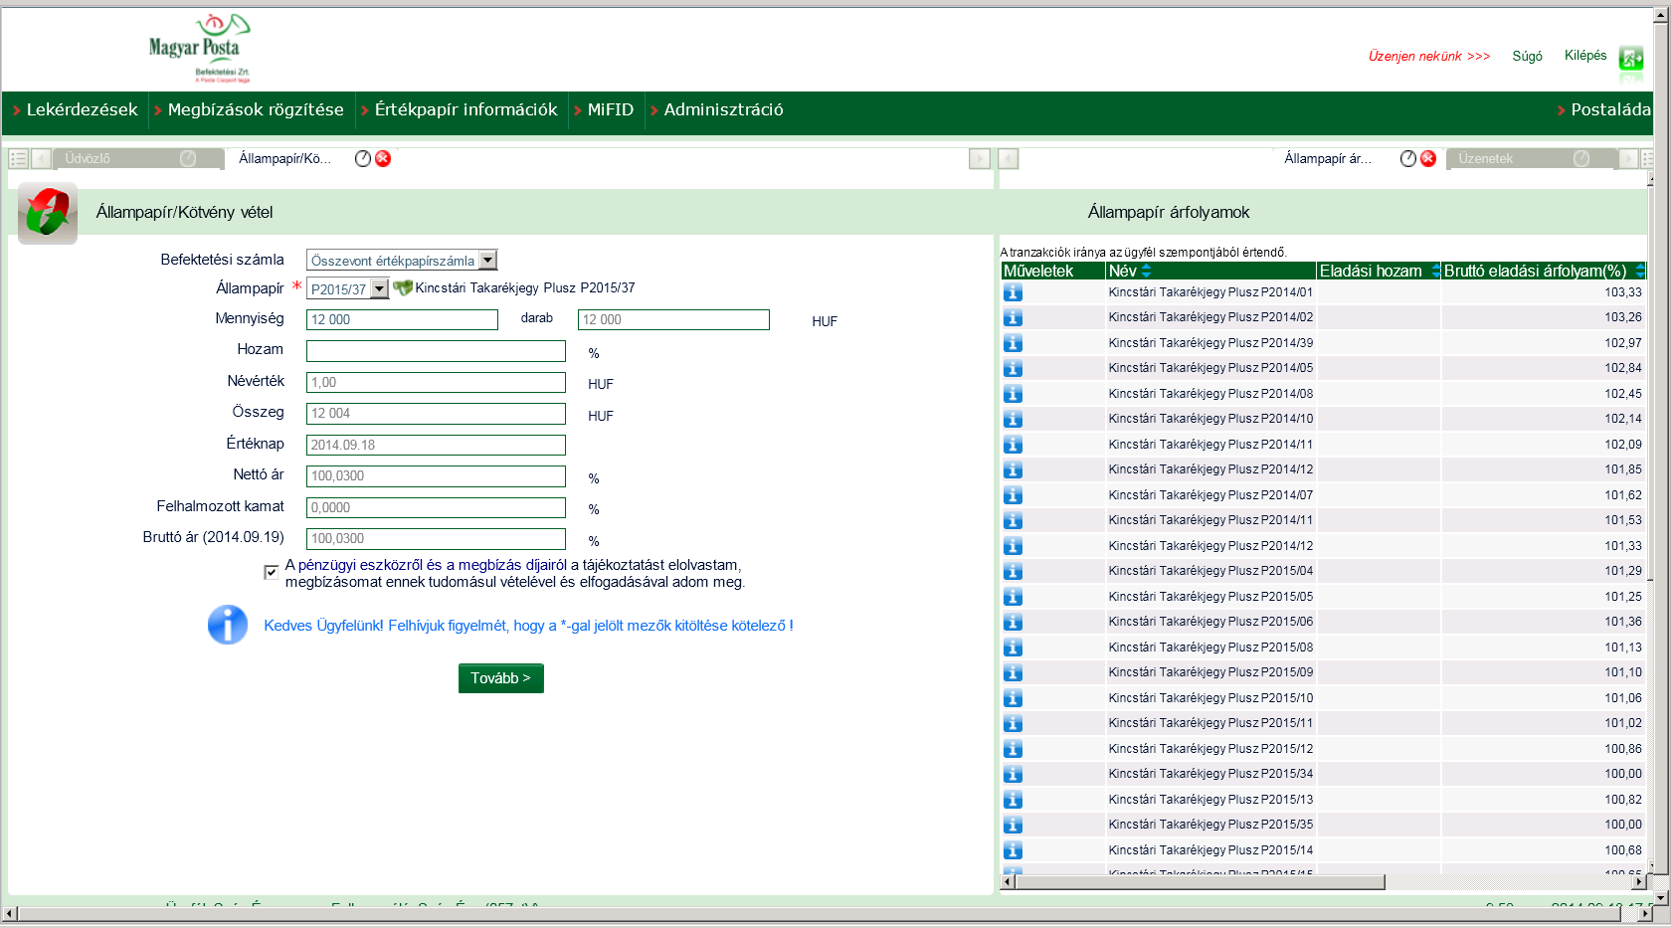Click the Üzenjen nekünk >>> link
This screenshot has height=928, width=1671.
pyautogui.click(x=1429, y=56)
